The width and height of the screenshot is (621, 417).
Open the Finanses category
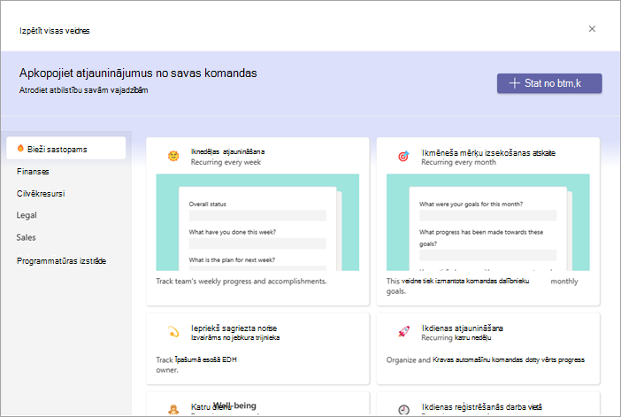tap(33, 172)
